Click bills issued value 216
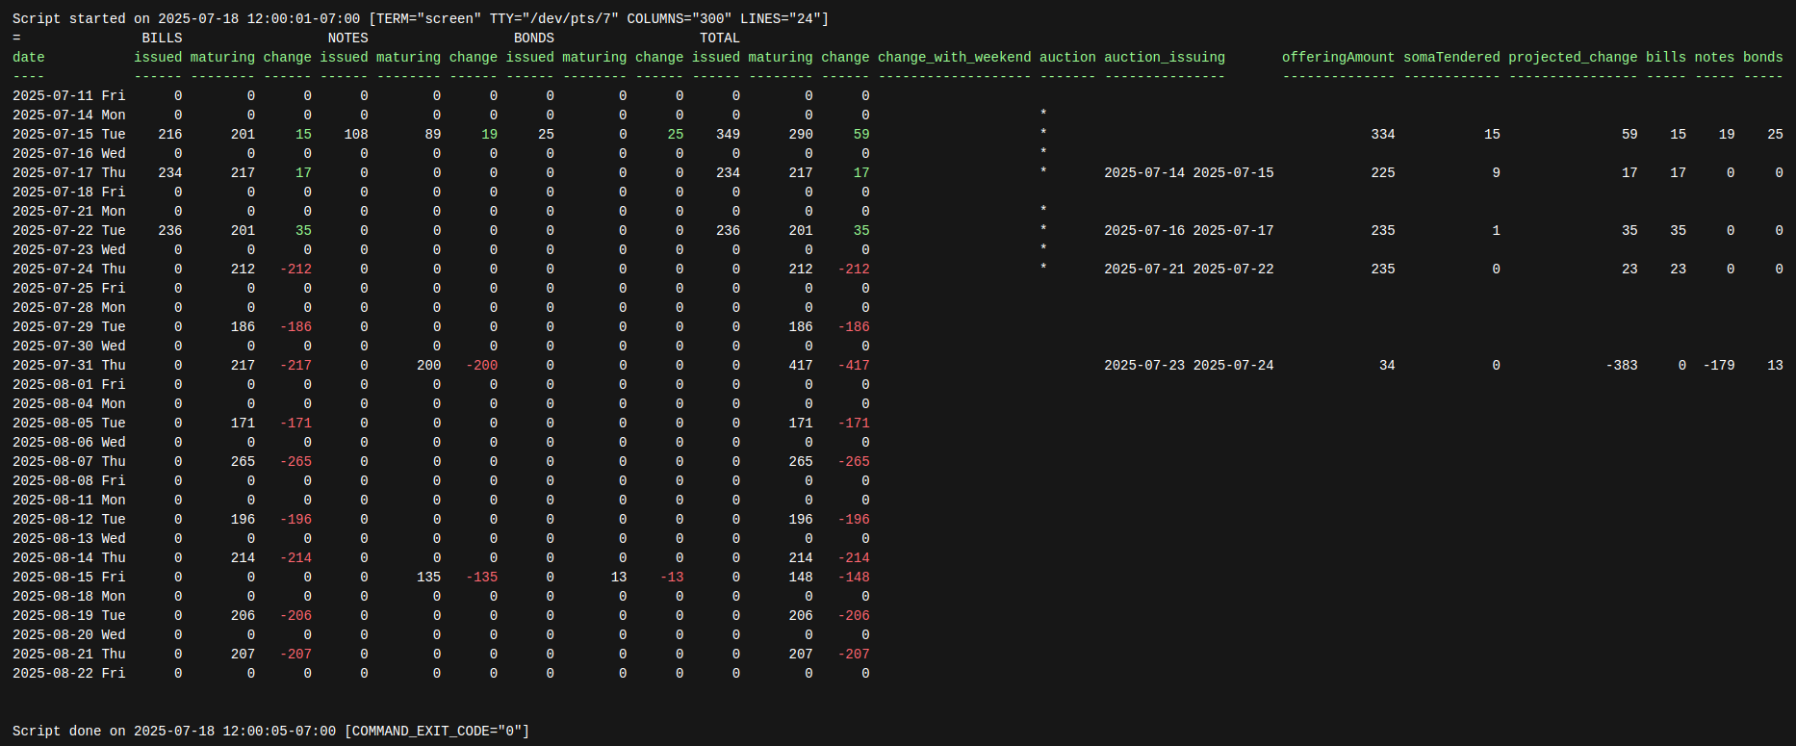 [x=170, y=135]
